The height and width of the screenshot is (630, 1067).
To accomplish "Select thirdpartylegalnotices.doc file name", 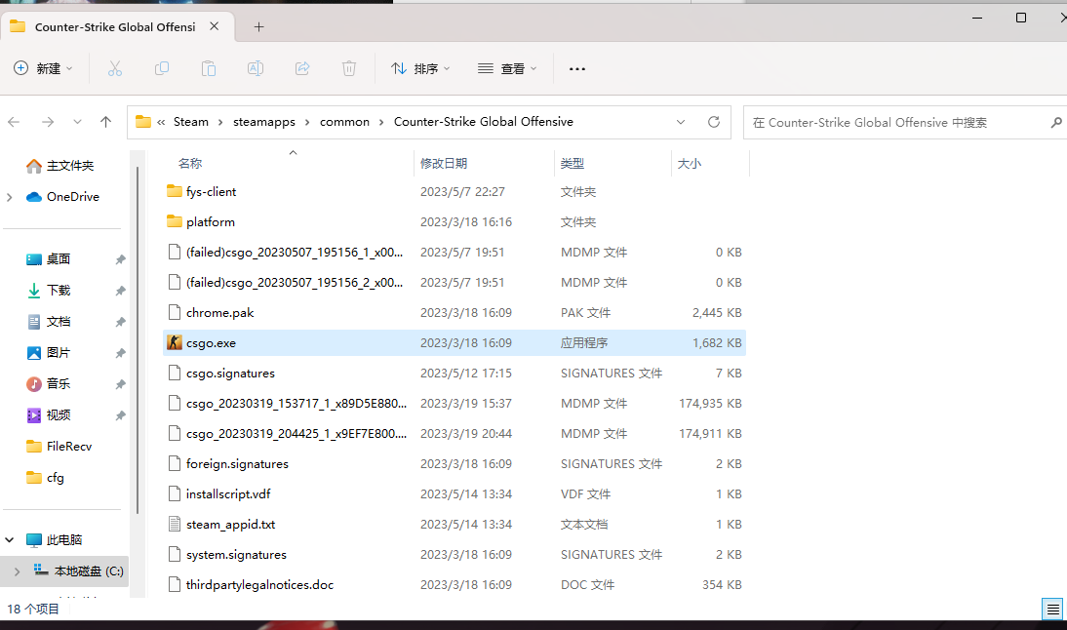I will (x=260, y=585).
